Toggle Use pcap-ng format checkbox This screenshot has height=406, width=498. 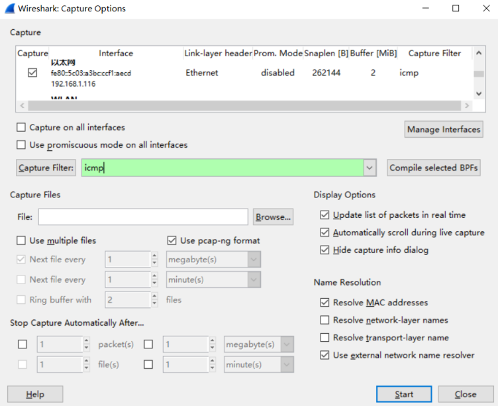172,240
